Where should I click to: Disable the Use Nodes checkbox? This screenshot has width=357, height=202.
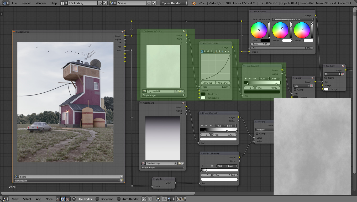pyautogui.click(x=74, y=199)
